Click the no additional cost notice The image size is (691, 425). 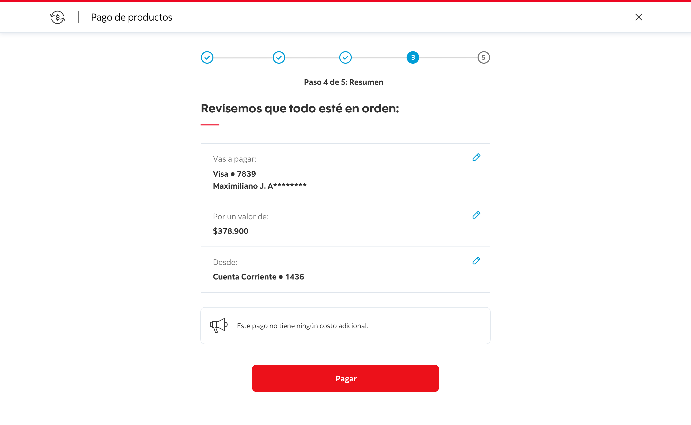tap(302, 326)
